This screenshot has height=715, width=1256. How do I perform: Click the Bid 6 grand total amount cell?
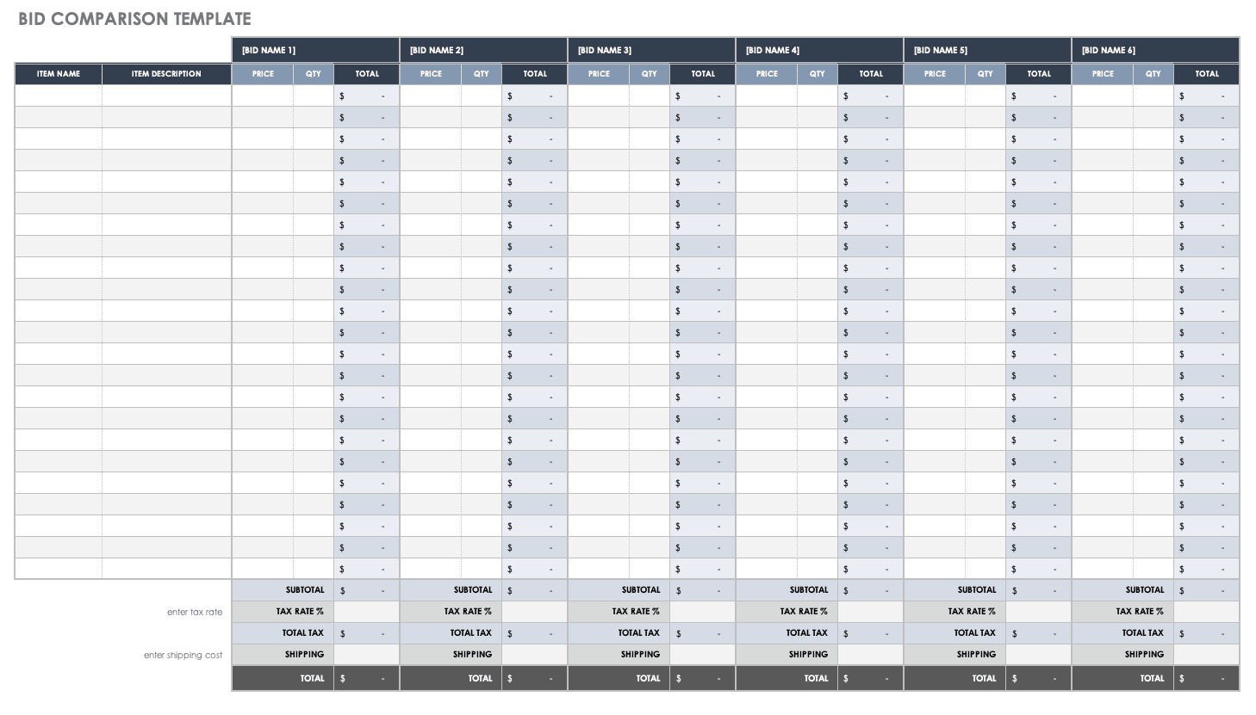click(1206, 678)
